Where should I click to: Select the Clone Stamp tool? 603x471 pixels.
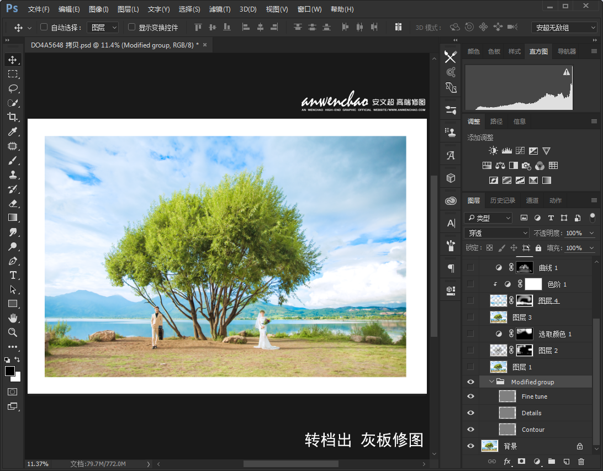[13, 175]
